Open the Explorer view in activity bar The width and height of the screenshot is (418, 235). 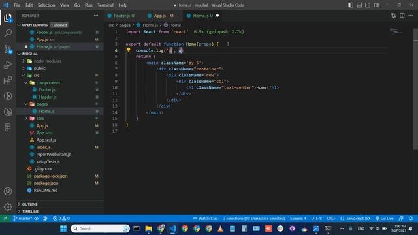pos(8,18)
